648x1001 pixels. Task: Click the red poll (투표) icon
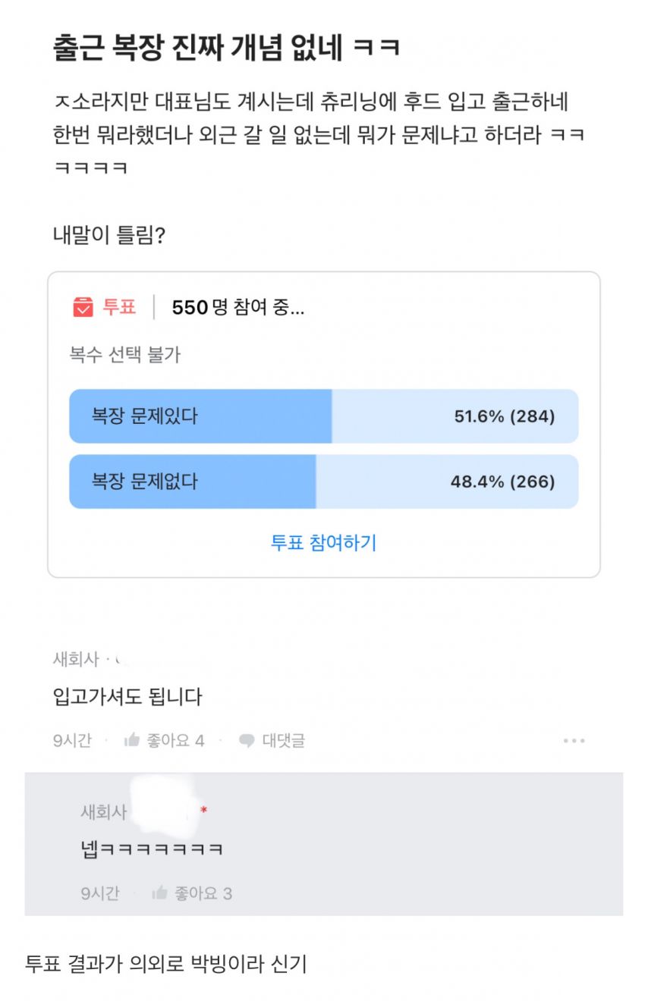(83, 307)
